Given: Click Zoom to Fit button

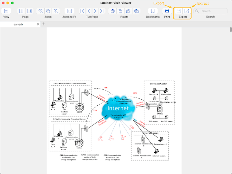Looking at the screenshot, I should [69, 11].
